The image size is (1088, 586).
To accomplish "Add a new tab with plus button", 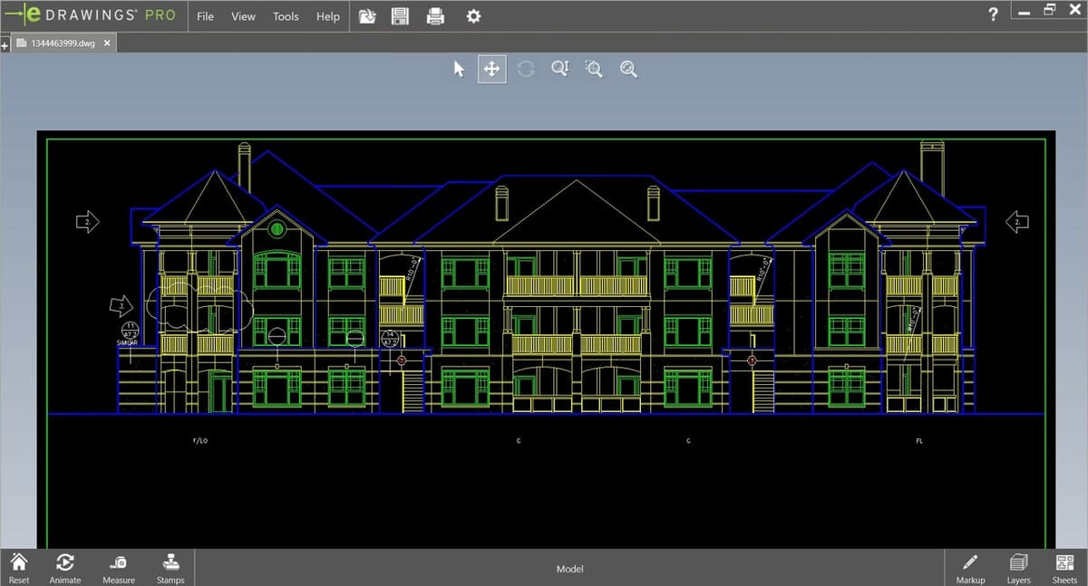I will pos(5,43).
